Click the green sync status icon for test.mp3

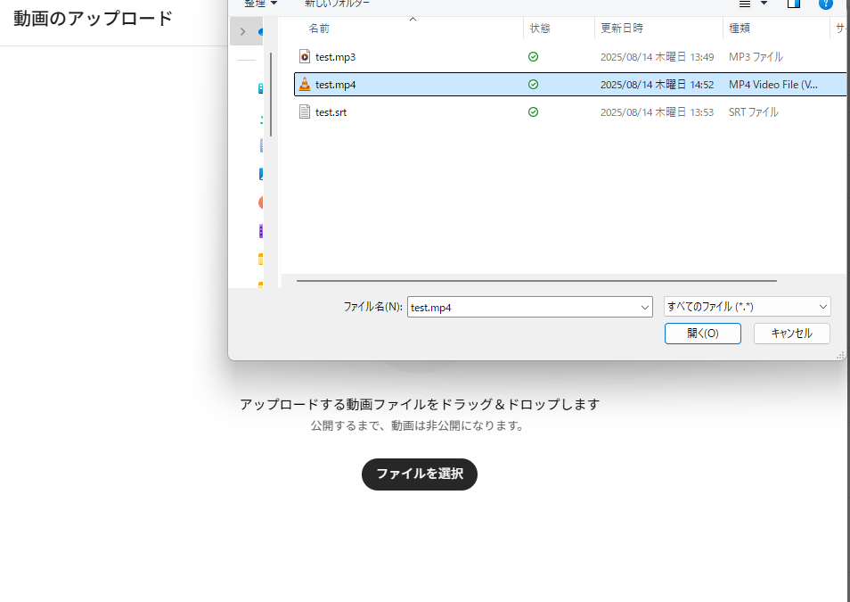pos(533,57)
